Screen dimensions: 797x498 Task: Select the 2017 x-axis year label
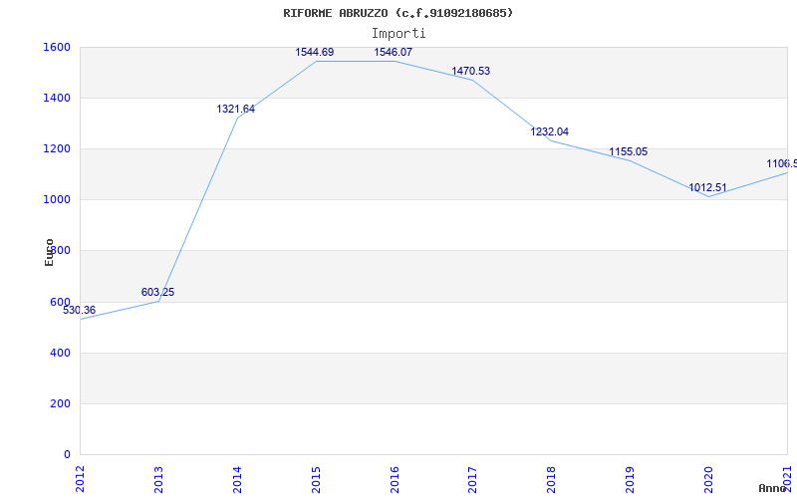point(471,476)
